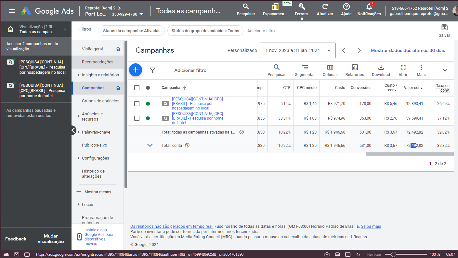Viewport: 458px width, 258px height.
Task: Open Recomendações section
Action: point(98,62)
